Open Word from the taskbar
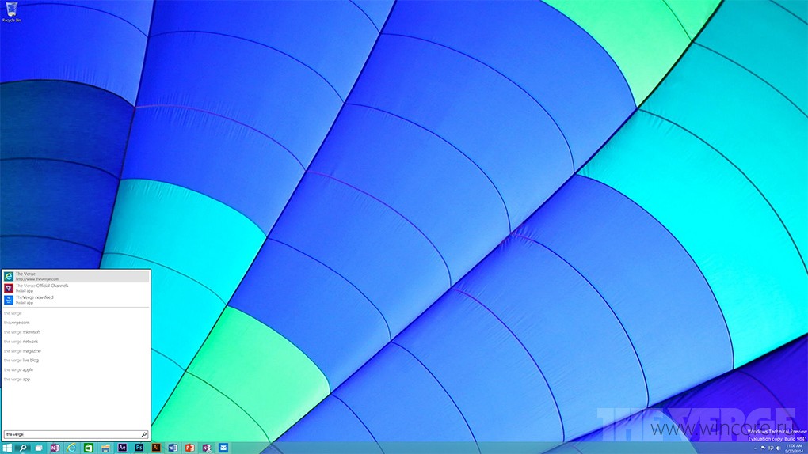 pos(173,448)
